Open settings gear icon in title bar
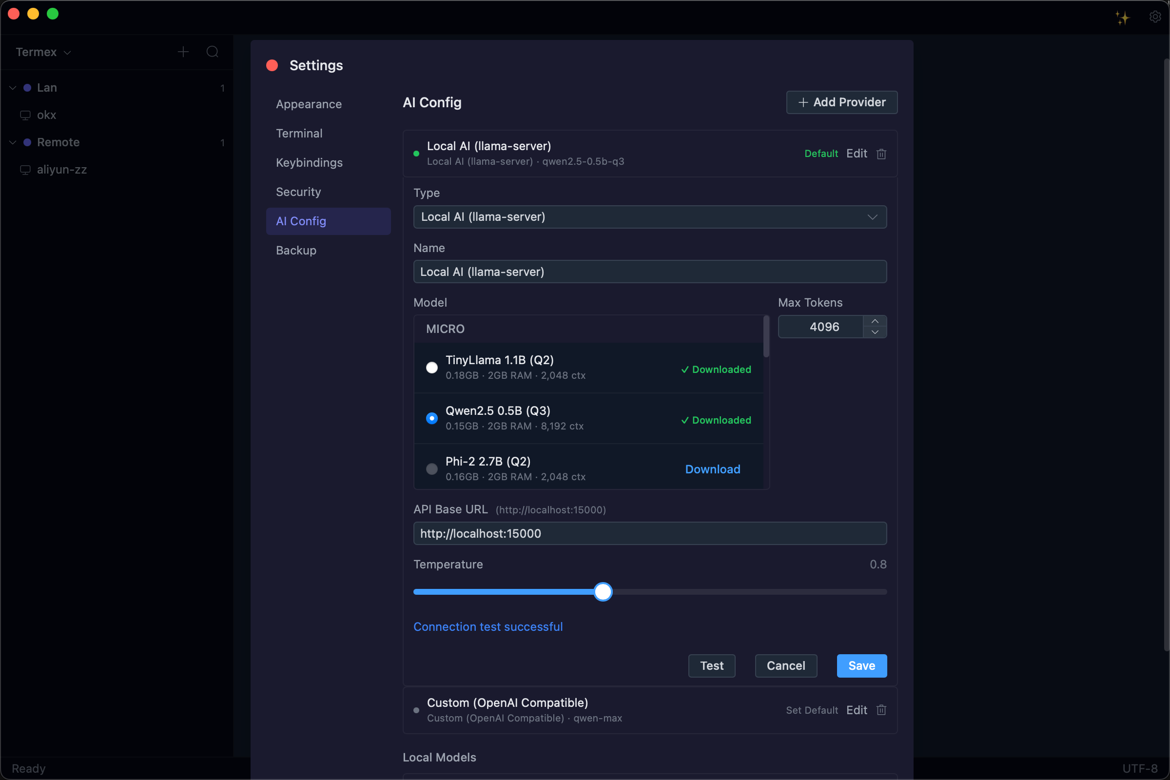The image size is (1170, 780). point(1155,17)
